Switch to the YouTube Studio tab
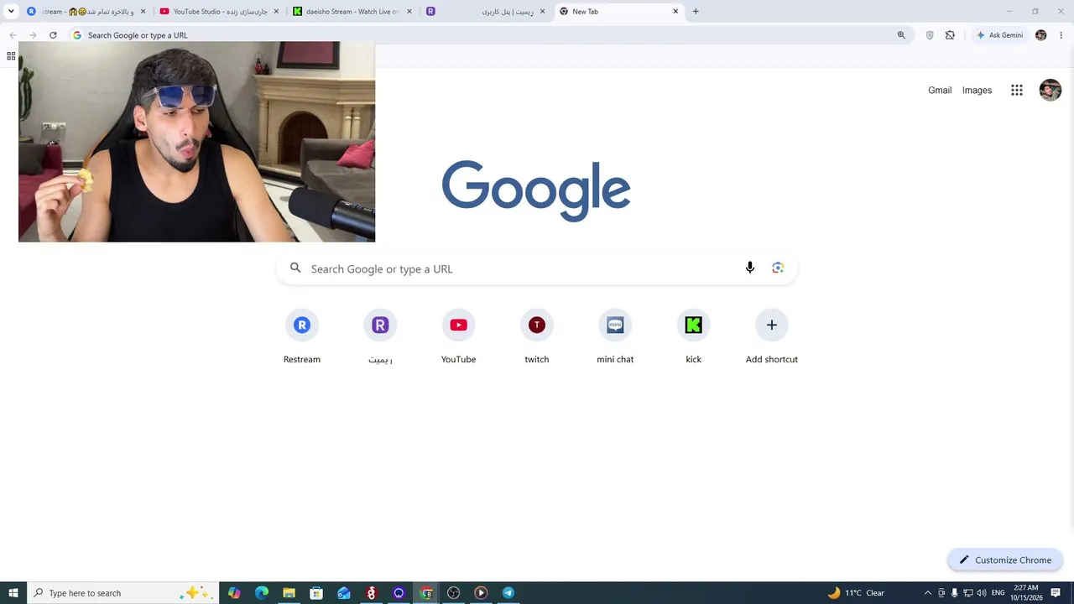The height and width of the screenshot is (604, 1074). (x=220, y=12)
